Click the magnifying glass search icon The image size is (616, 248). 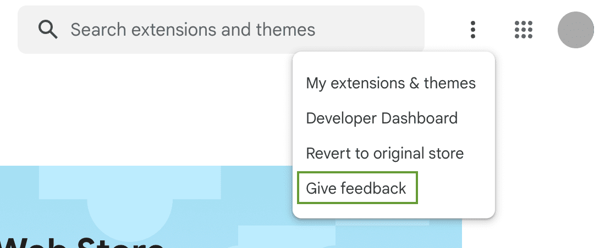coord(48,30)
